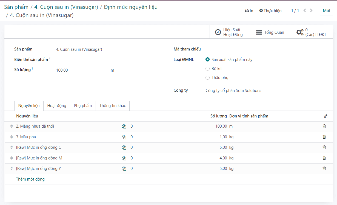Click Thêm một dòng link

point(30,179)
